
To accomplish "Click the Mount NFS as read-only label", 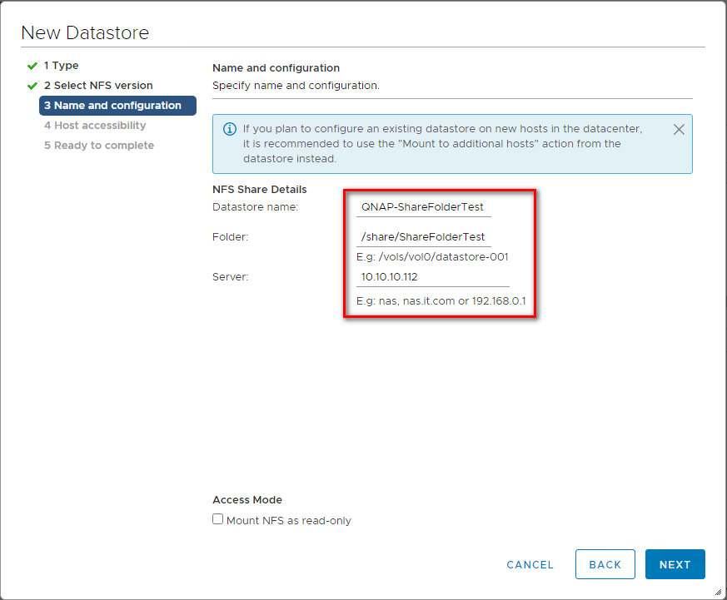I will tap(288, 521).
